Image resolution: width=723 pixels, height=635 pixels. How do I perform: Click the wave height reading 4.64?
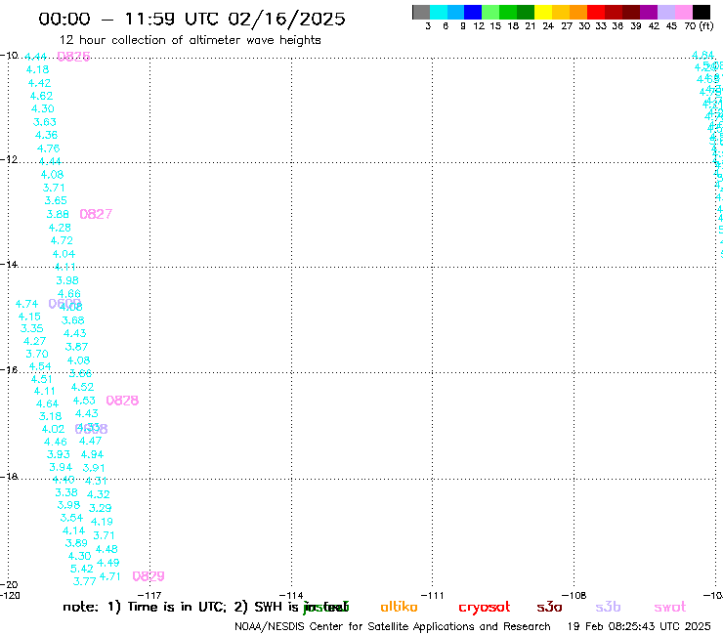click(48, 404)
